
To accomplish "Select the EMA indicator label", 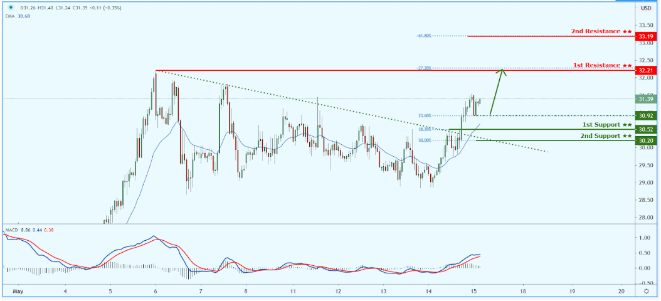I will coord(11,16).
